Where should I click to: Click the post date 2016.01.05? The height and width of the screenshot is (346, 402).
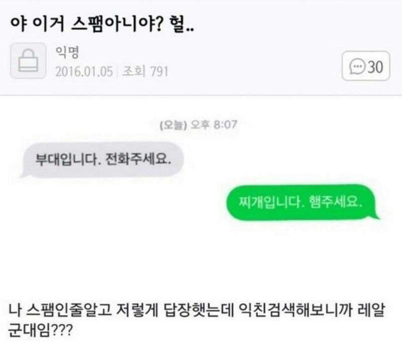(84, 72)
